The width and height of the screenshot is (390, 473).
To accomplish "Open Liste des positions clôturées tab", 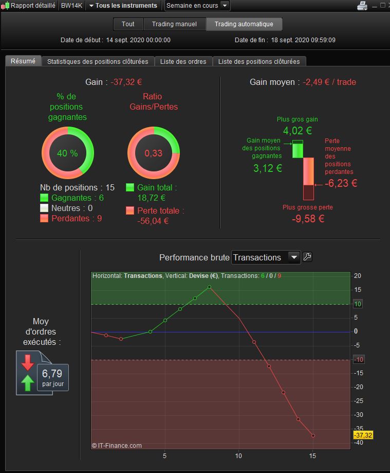I will click(x=259, y=62).
